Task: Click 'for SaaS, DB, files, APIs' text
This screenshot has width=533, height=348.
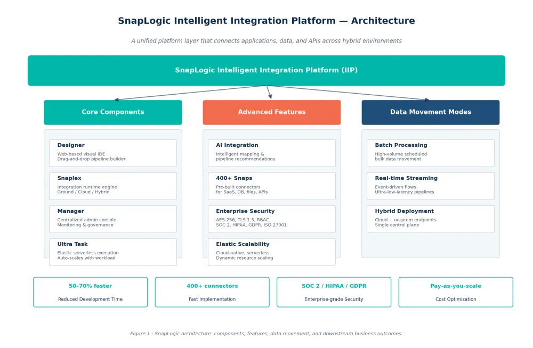Action: 241,192
